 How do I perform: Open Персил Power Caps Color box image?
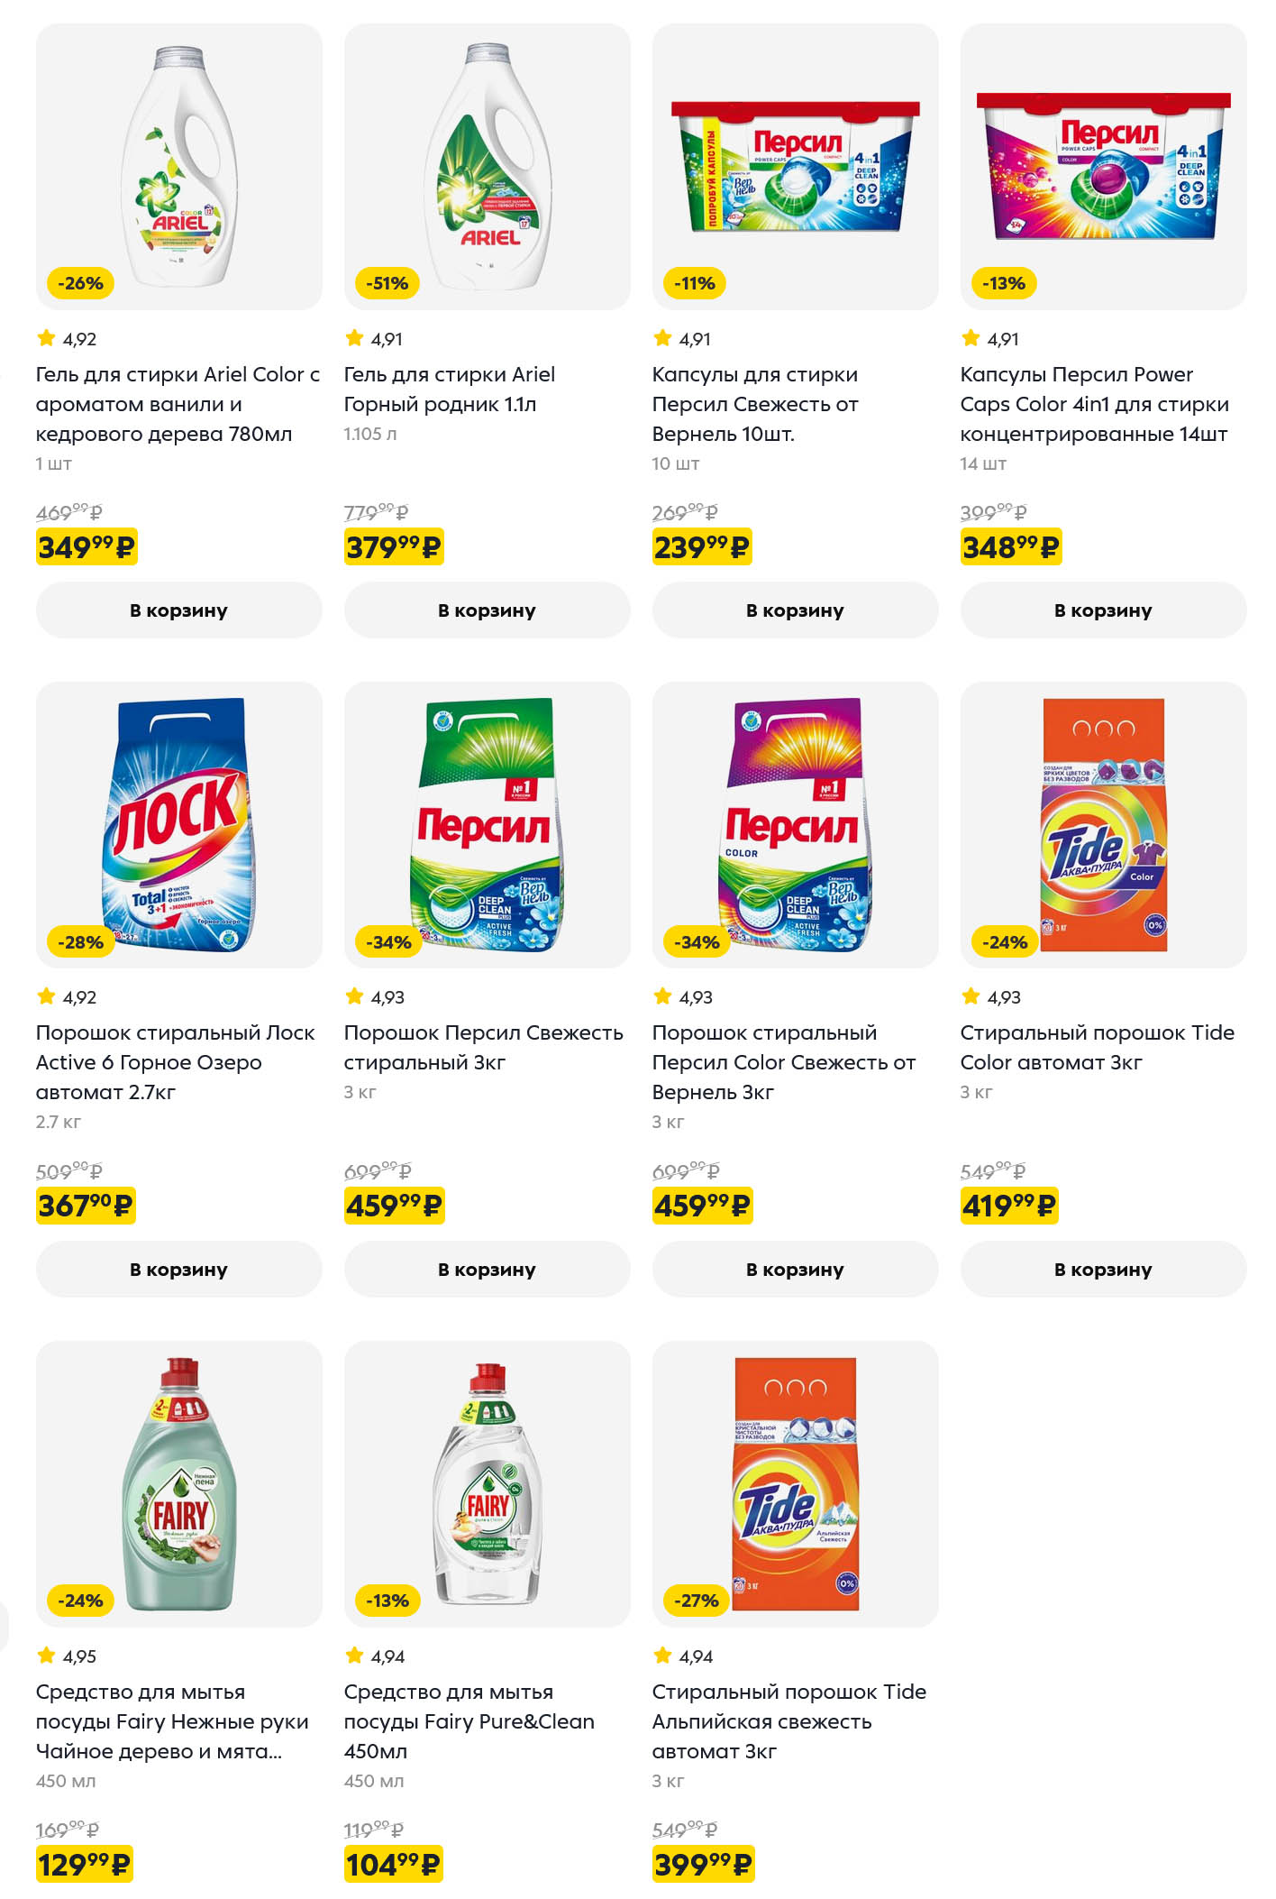pyautogui.click(x=1103, y=167)
